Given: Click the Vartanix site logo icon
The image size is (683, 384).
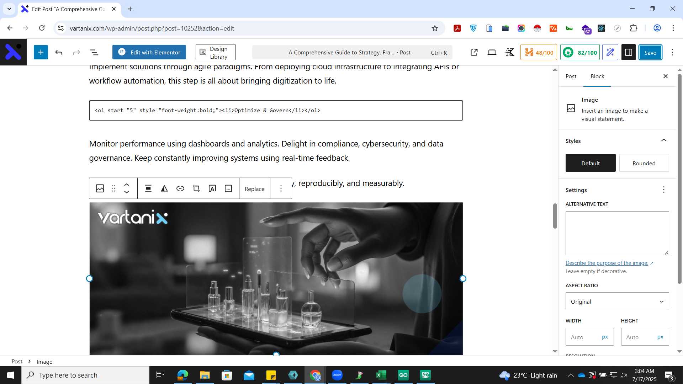Looking at the screenshot, I should pos(13,52).
